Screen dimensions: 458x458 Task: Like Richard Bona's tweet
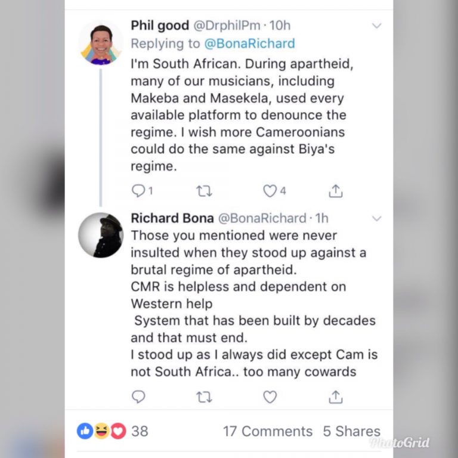coord(270,397)
